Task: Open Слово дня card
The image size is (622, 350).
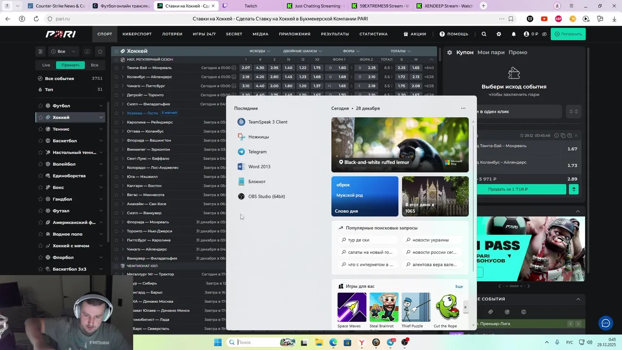Action: click(x=365, y=196)
